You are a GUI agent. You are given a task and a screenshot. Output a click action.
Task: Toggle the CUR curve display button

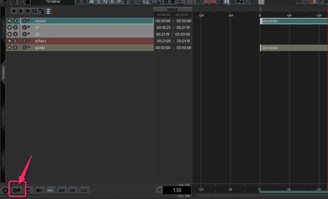point(220,2)
